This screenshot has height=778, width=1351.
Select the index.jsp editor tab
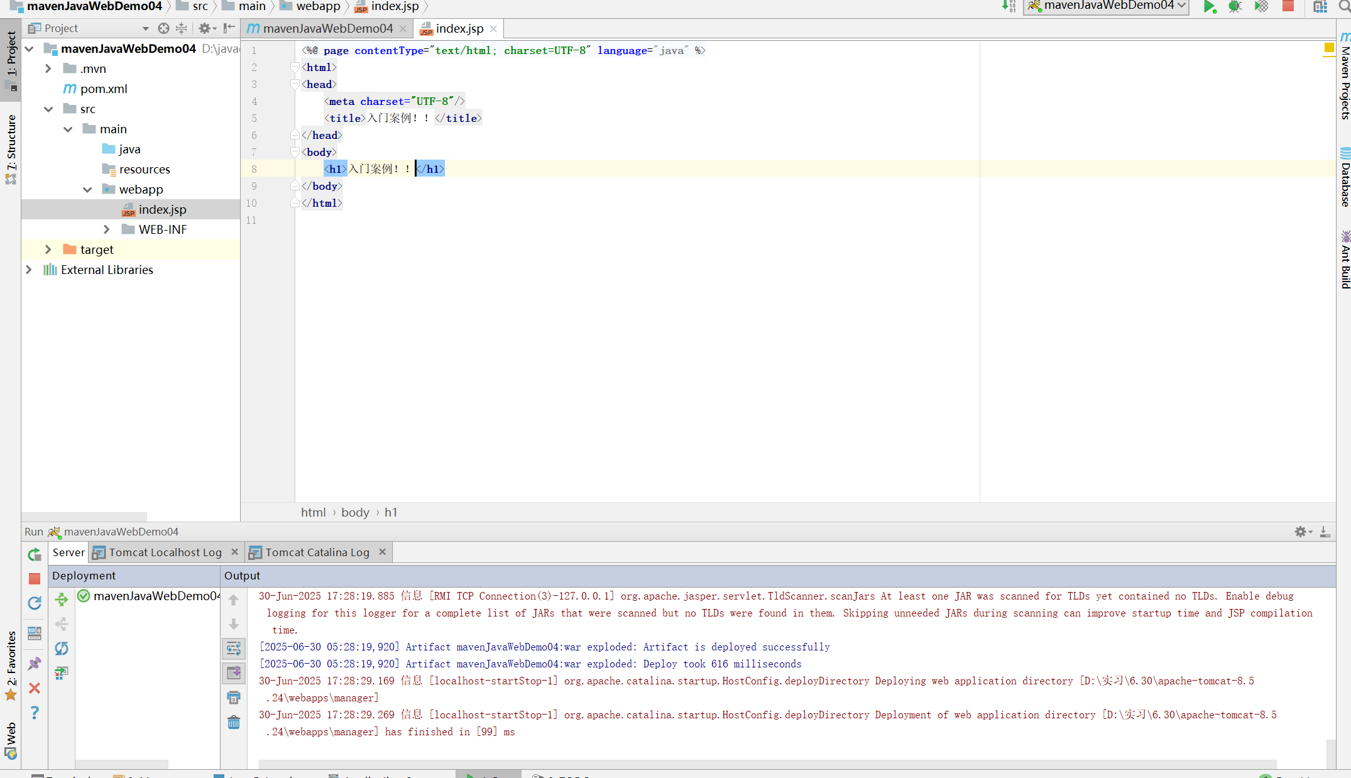point(459,28)
